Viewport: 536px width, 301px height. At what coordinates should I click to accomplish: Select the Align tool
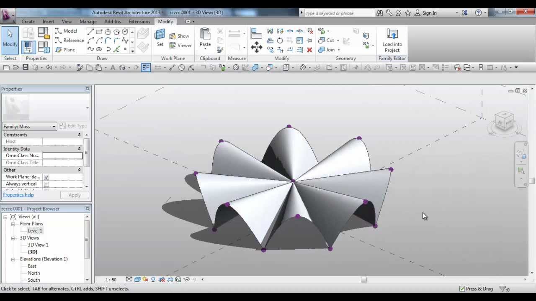click(256, 33)
